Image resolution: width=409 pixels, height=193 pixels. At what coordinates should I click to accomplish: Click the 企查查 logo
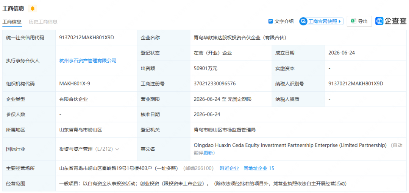click(391, 21)
